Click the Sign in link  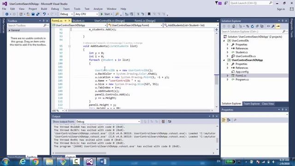click(x=281, y=9)
